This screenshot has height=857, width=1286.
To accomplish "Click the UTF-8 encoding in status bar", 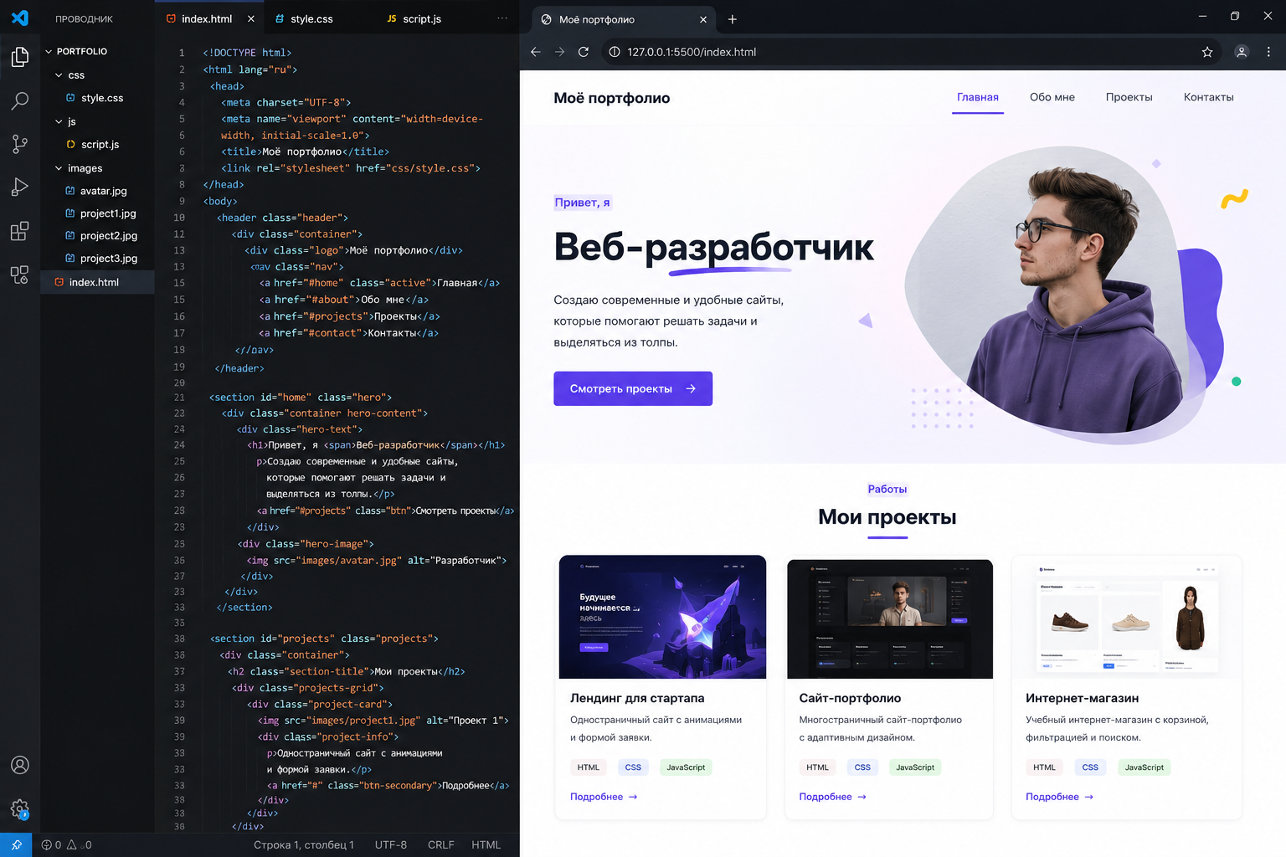I will (391, 844).
